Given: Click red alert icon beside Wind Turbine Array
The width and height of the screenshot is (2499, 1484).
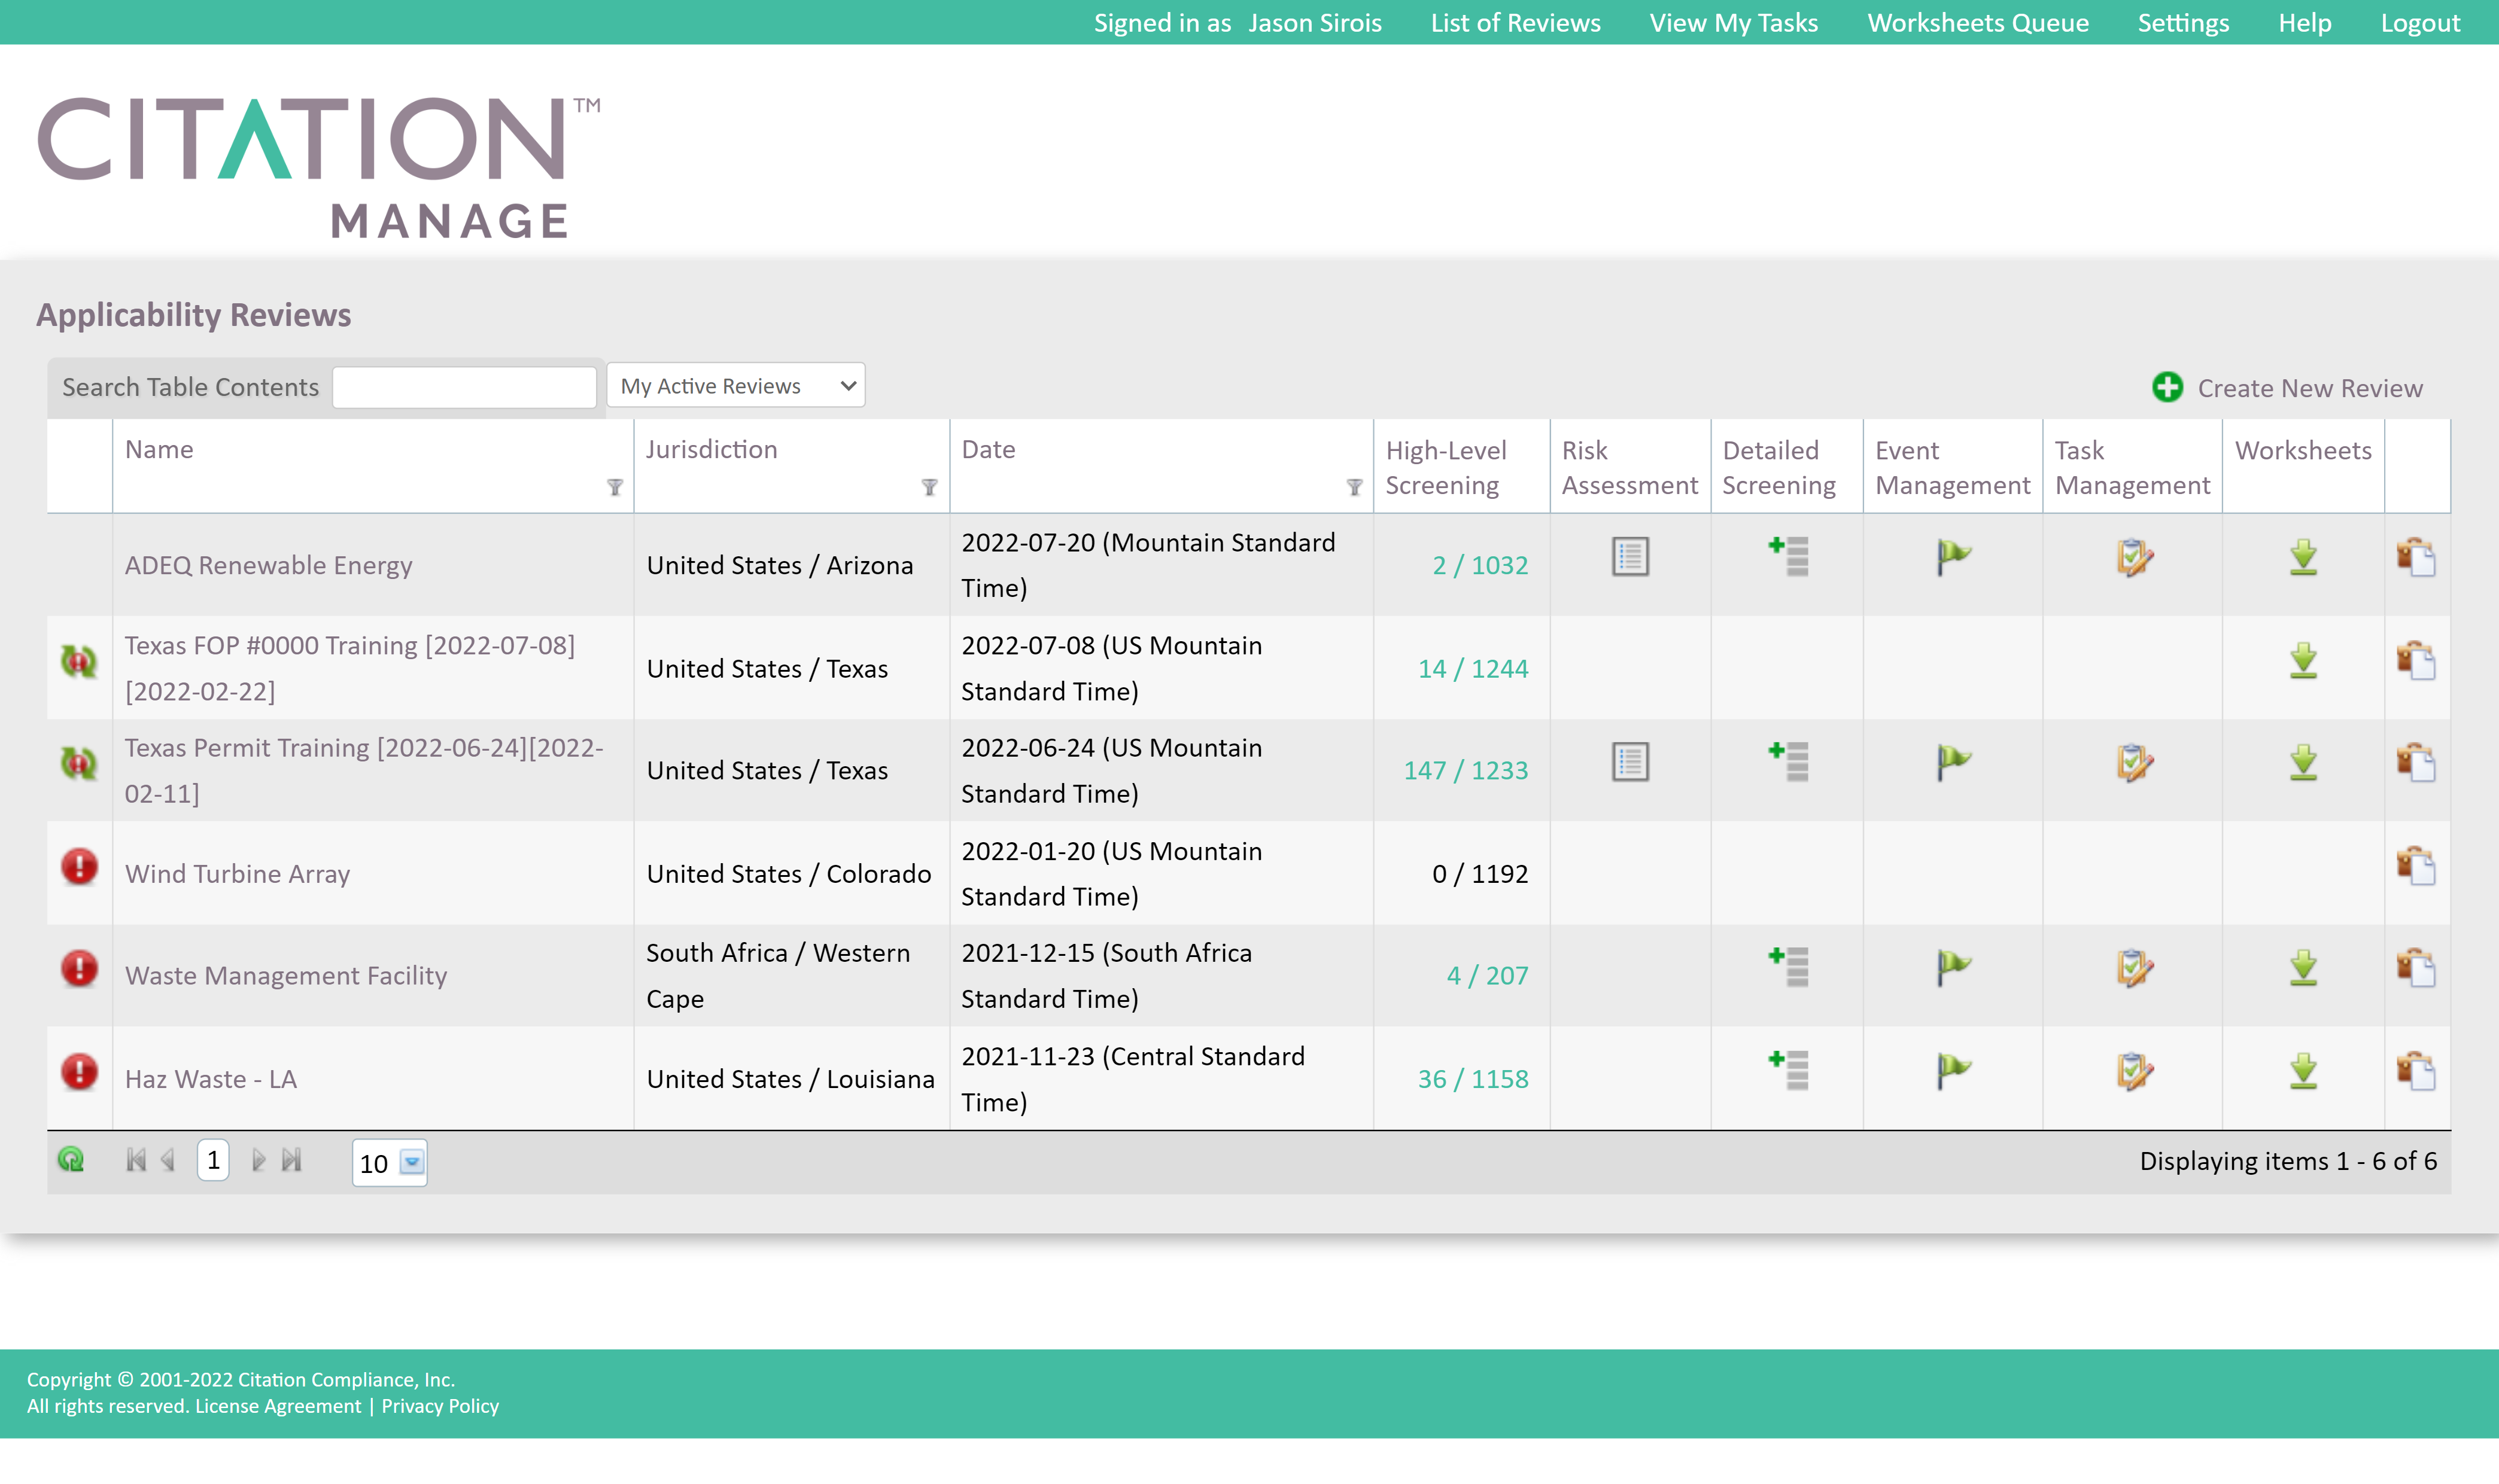Looking at the screenshot, I should point(79,866).
